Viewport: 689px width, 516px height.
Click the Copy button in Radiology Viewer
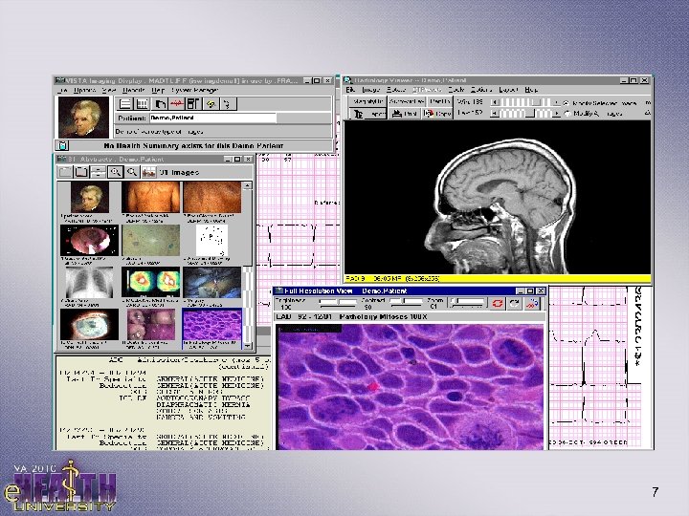tap(439, 114)
